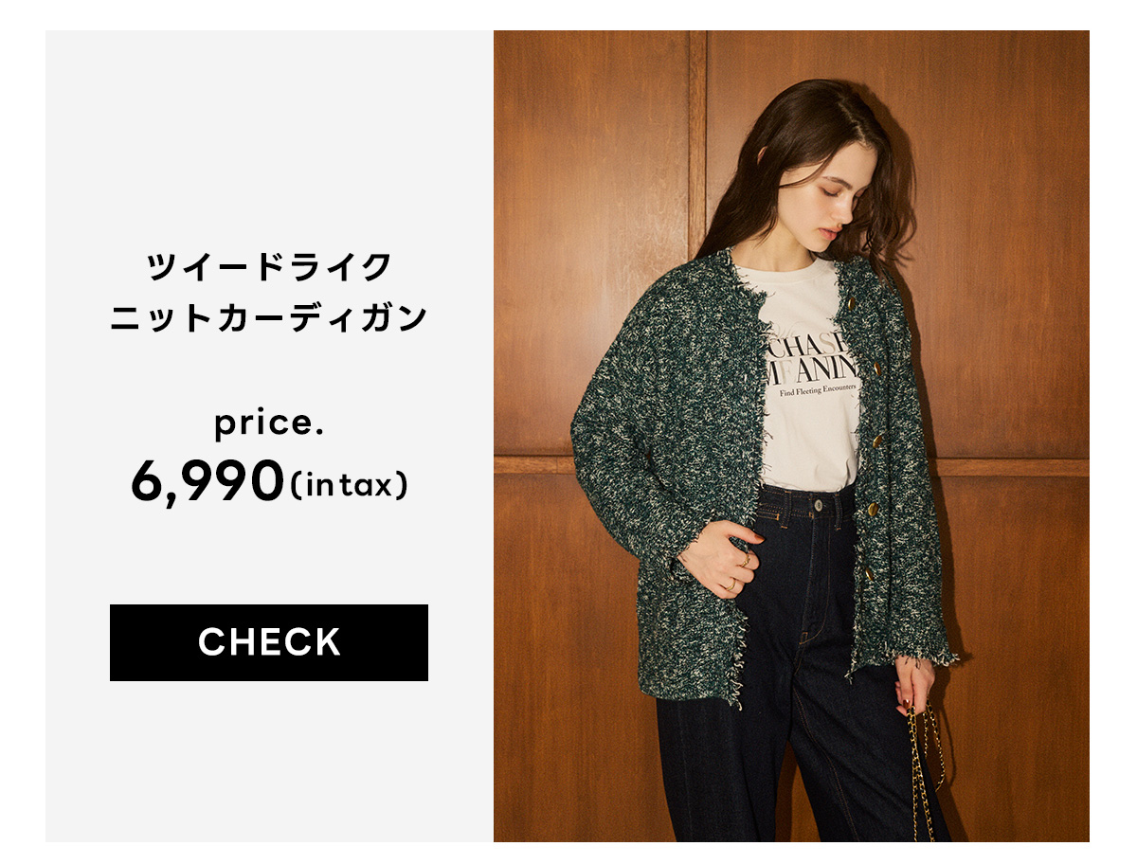The height and width of the screenshot is (864, 1137).
Task: Click the Find Fleeting Encounters shirt text
Action: [x=815, y=389]
